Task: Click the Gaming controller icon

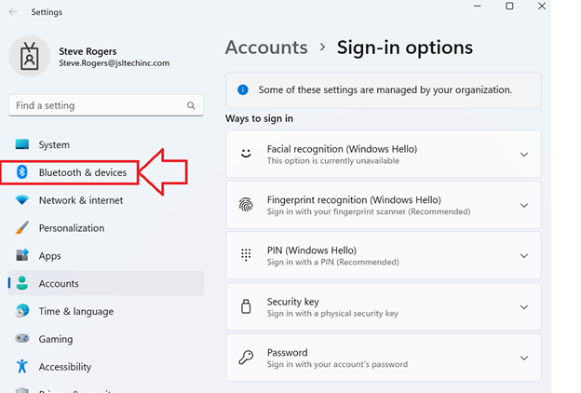Action: coord(22,339)
